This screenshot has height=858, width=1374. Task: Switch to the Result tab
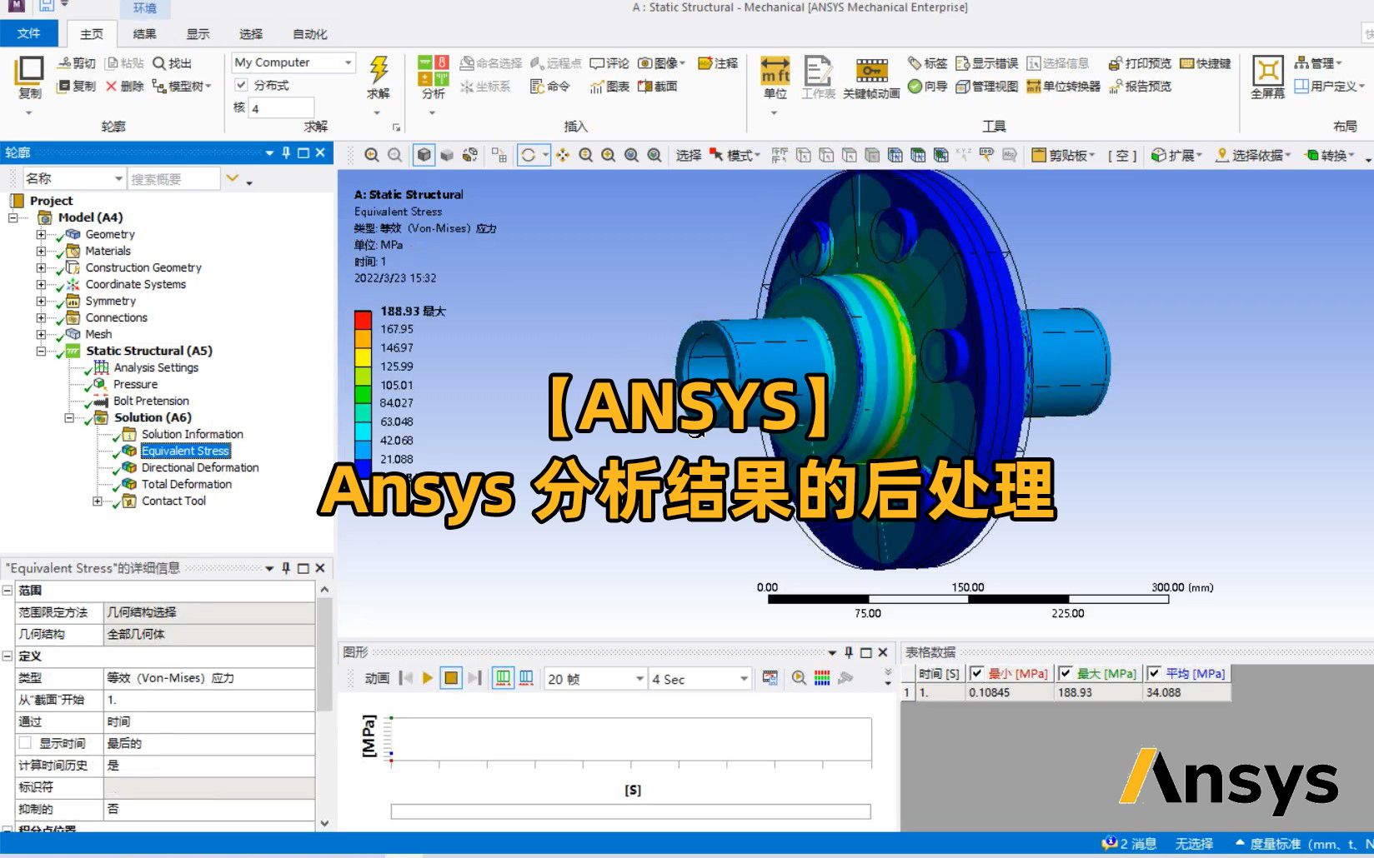144,34
